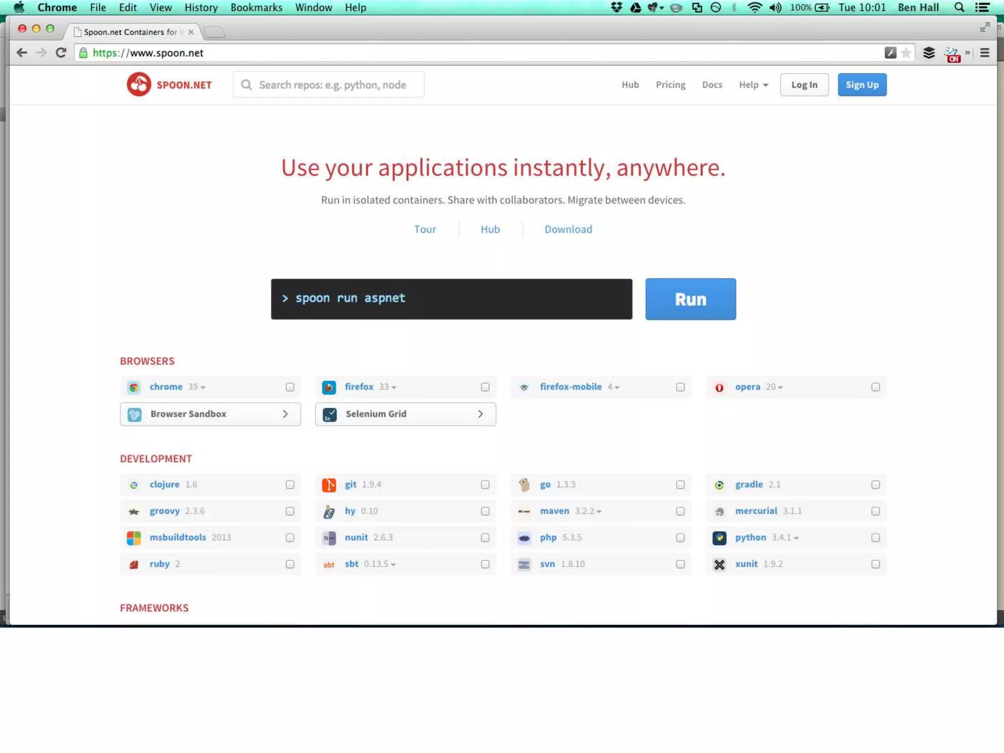This screenshot has width=1004, height=753.
Task: Bookmark page with the star icon
Action: pyautogui.click(x=906, y=52)
